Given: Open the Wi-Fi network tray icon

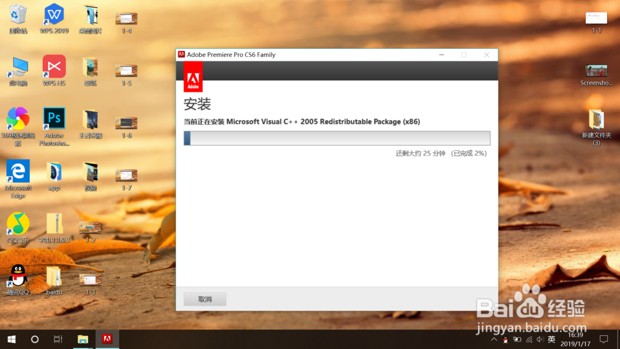Looking at the screenshot, I should 529,339.
